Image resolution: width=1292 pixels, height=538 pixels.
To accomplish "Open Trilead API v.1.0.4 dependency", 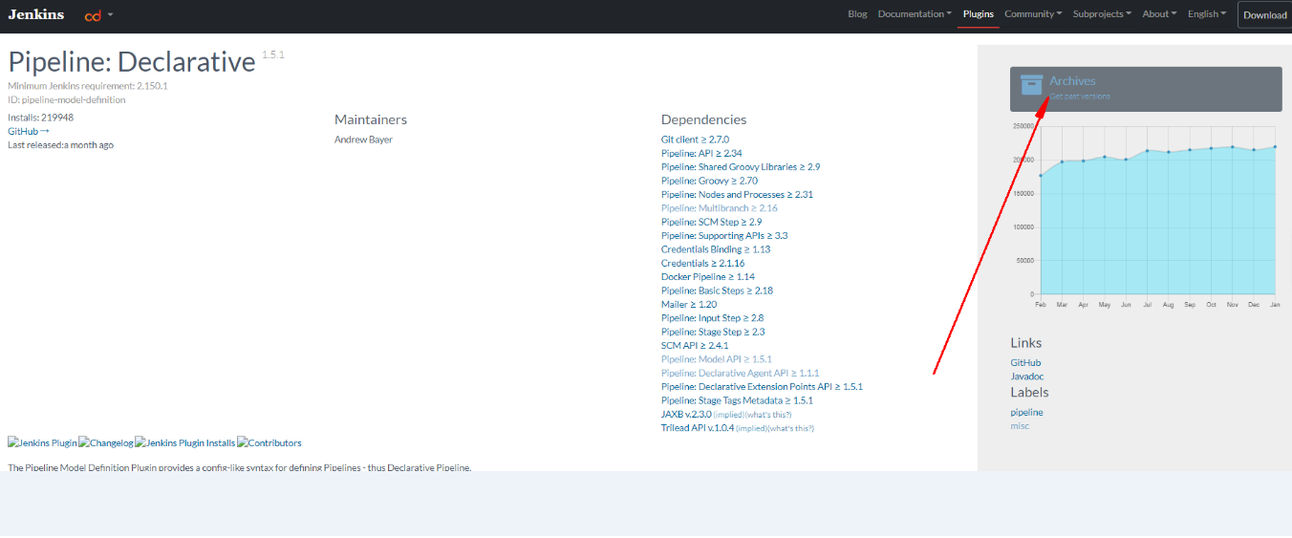I will 698,428.
